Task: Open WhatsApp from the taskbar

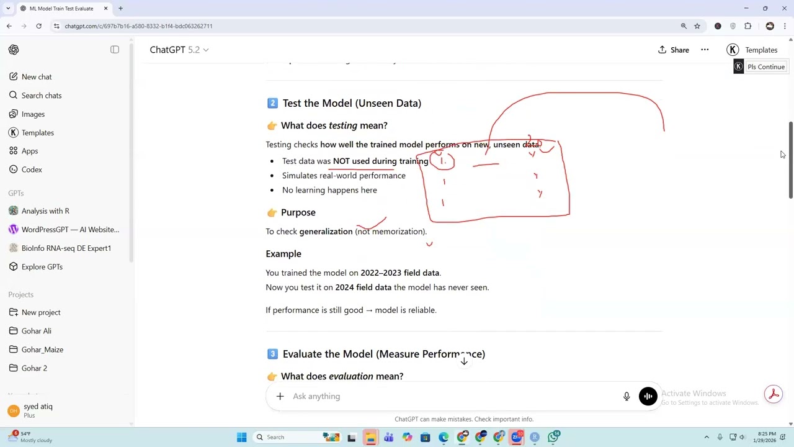Action: (553, 437)
